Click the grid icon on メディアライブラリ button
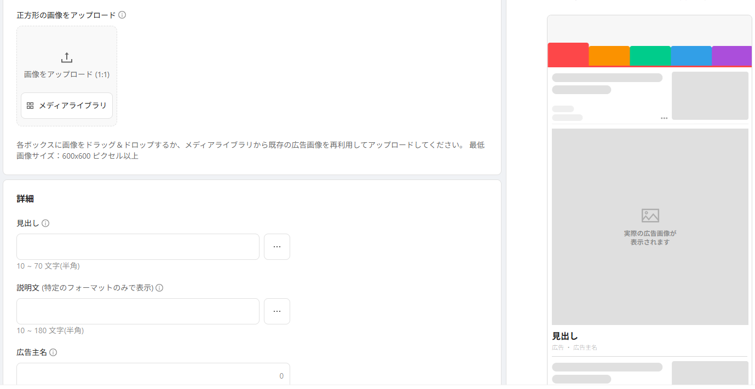Screen dimensions: 755x389 (30, 106)
